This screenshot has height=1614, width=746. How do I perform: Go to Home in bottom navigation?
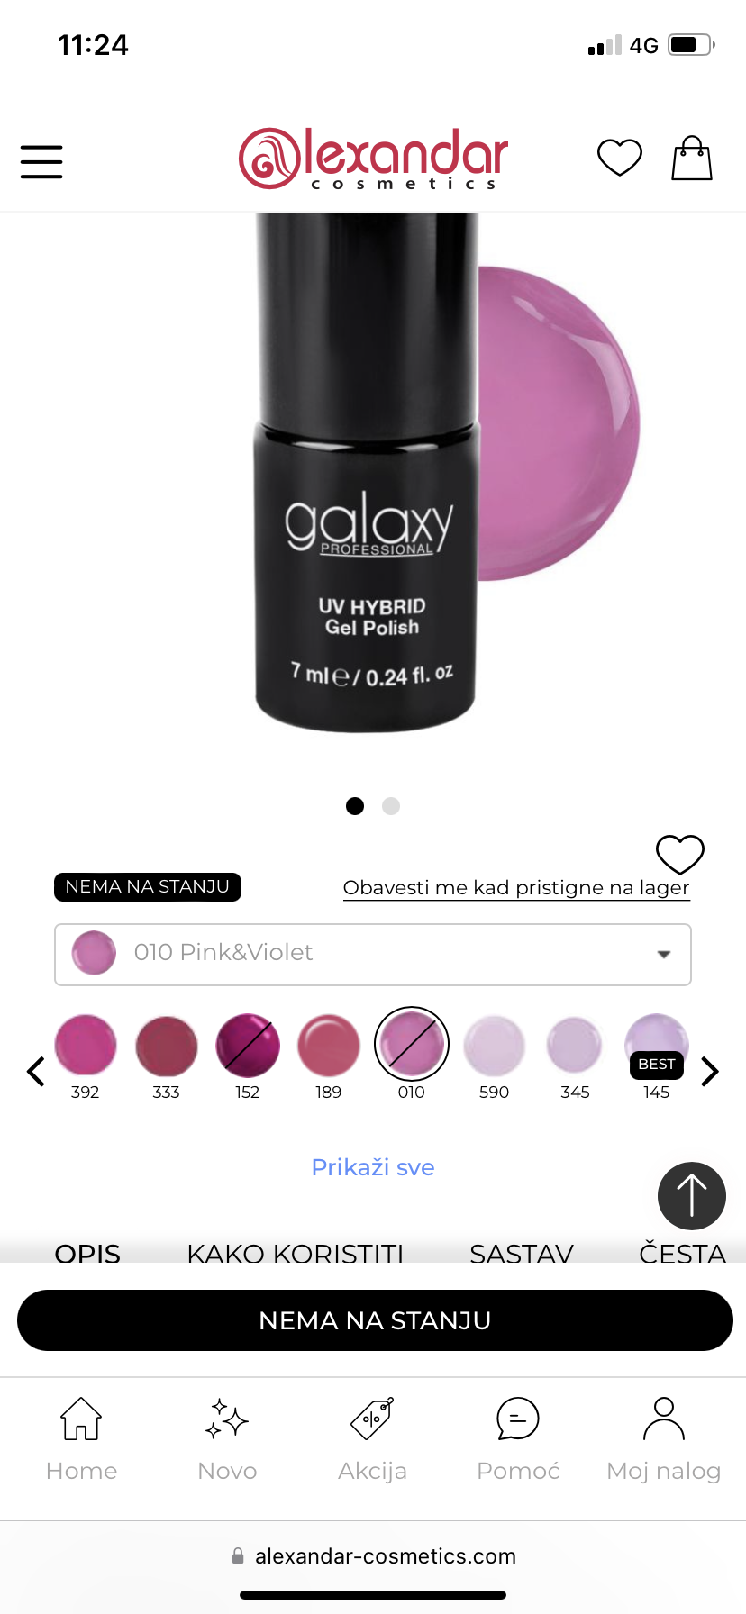click(81, 1438)
